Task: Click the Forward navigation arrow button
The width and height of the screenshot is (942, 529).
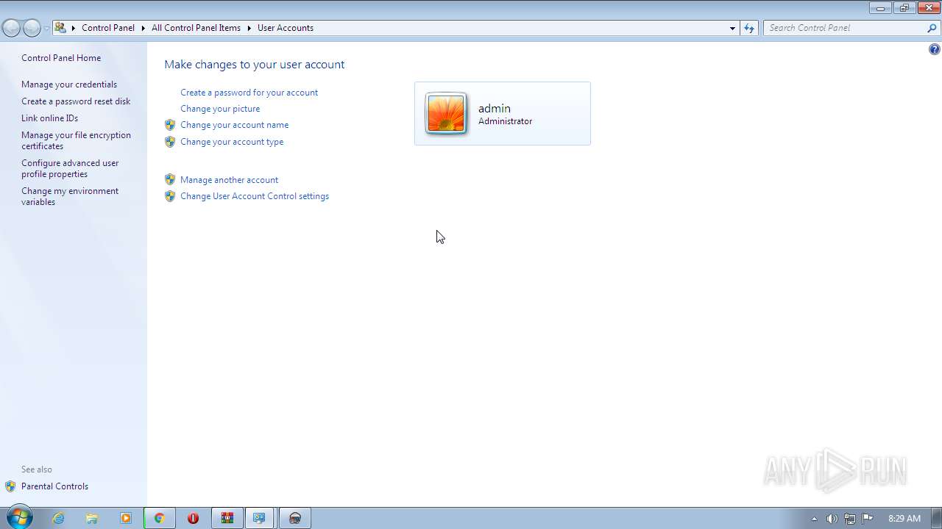Action: [32, 28]
